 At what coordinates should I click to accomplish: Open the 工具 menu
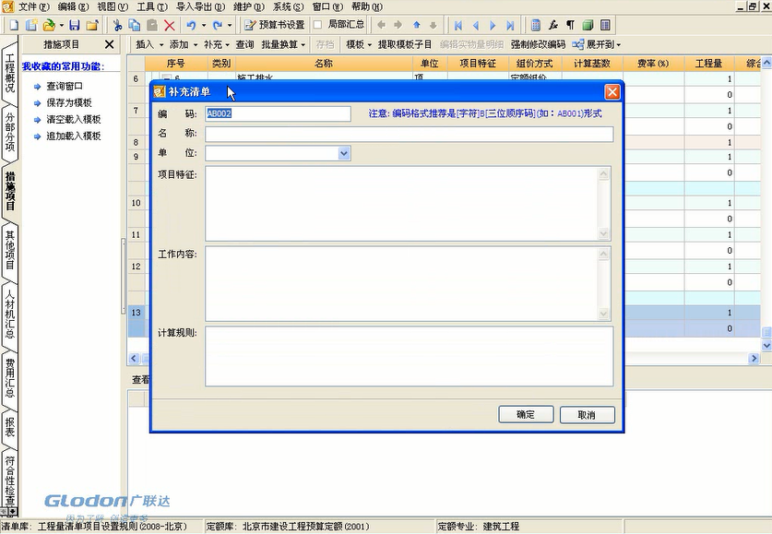click(145, 6)
